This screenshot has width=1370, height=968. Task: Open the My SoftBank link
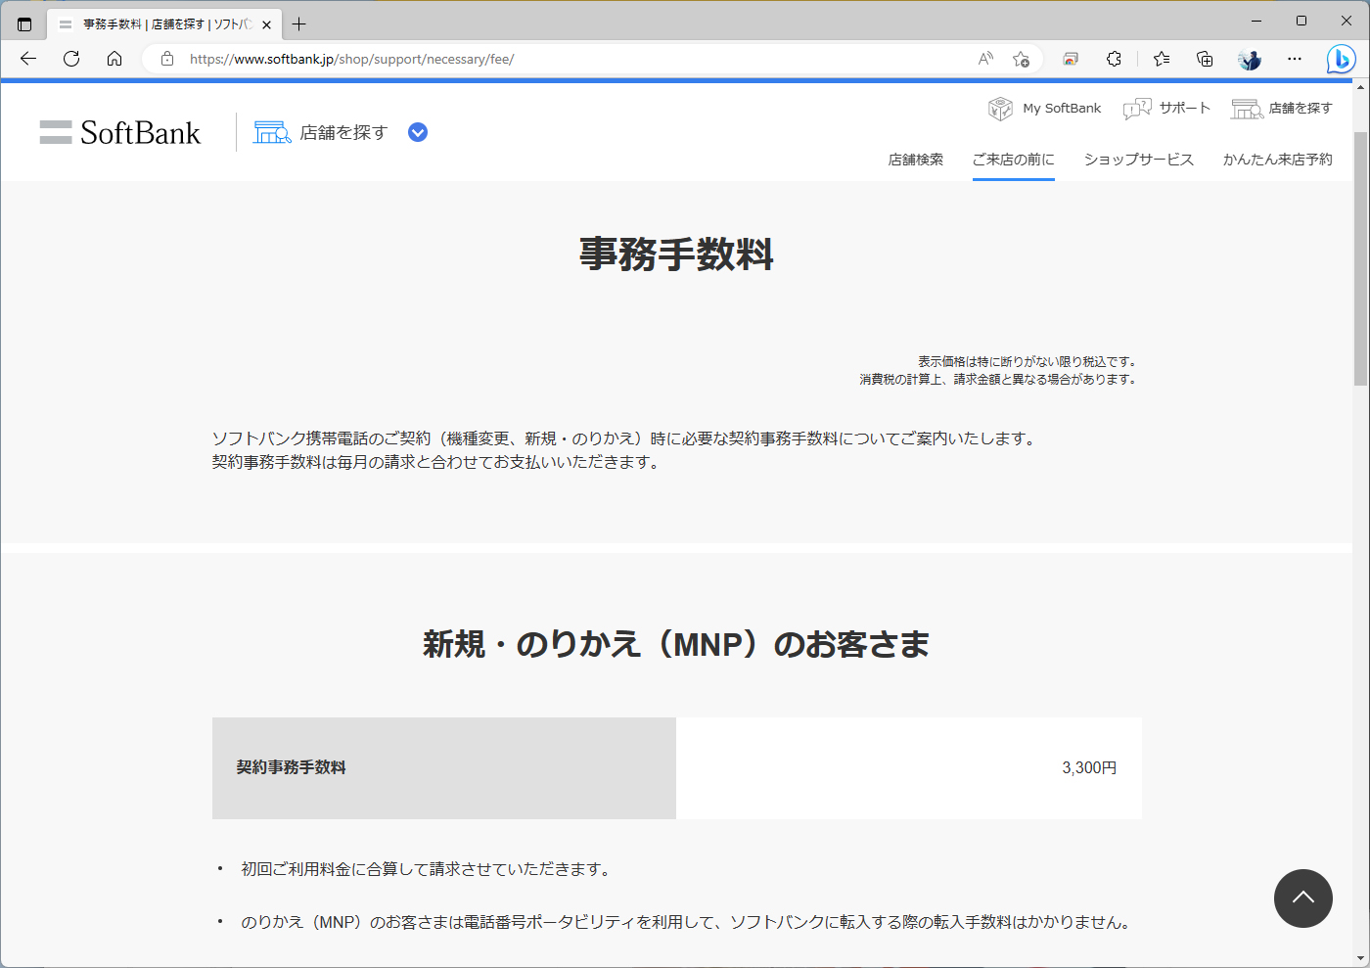(1062, 109)
